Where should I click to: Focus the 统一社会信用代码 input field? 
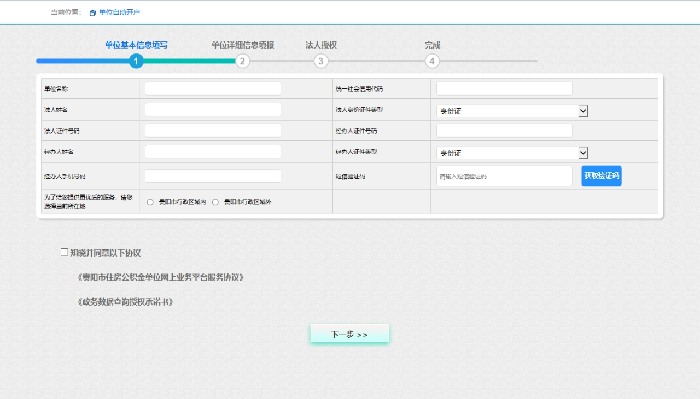click(504, 88)
